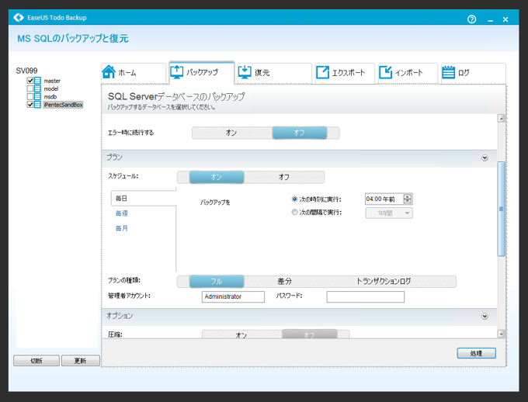Click the EaseUS logo icon in title bar

(x=19, y=18)
